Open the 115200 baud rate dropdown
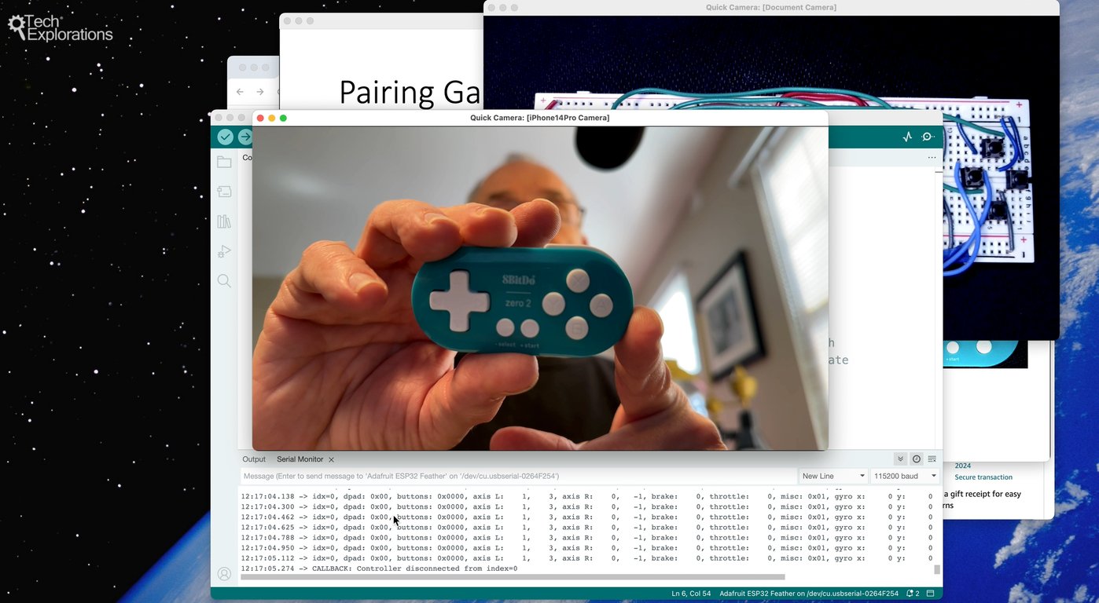The image size is (1099, 603). (905, 476)
